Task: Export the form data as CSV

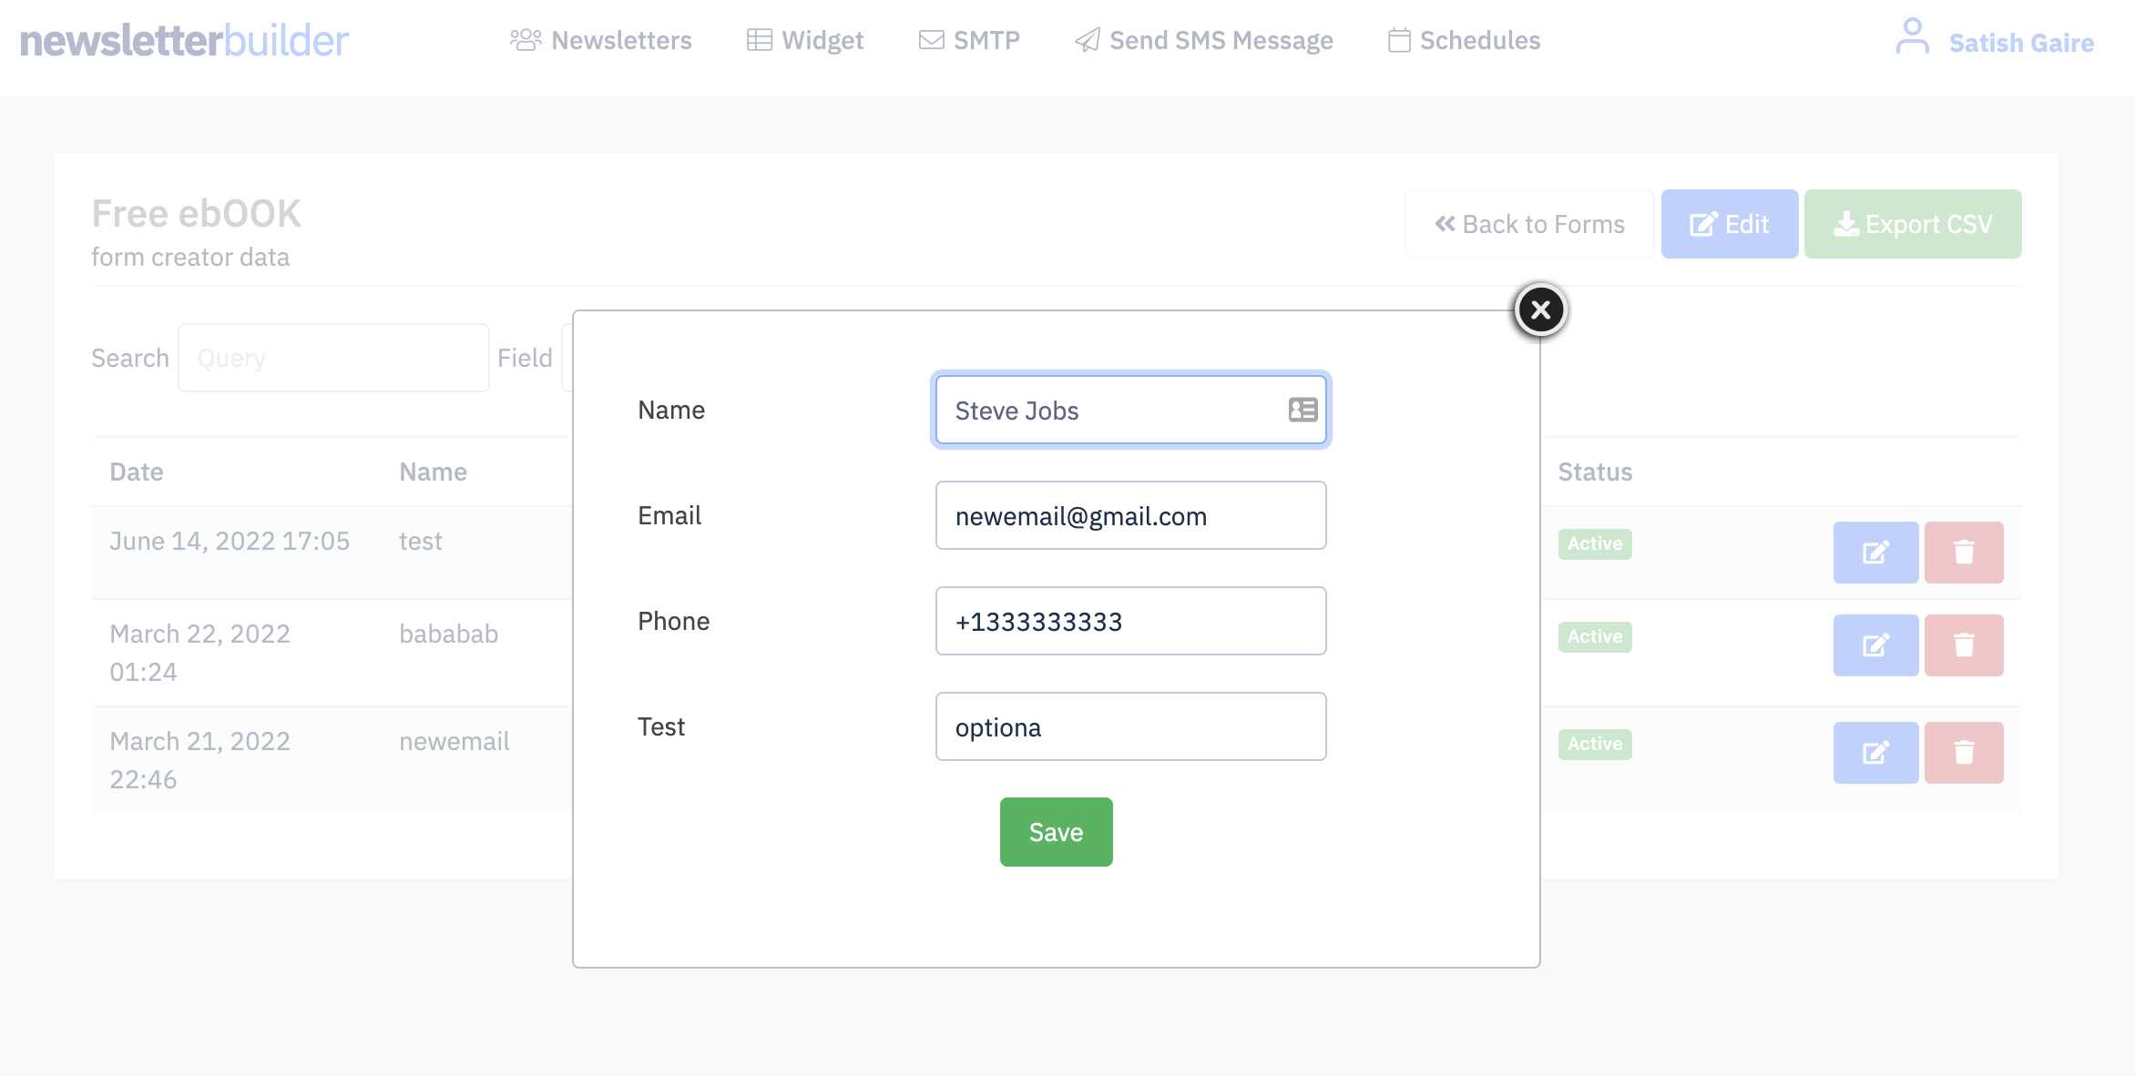Action: tap(1913, 224)
